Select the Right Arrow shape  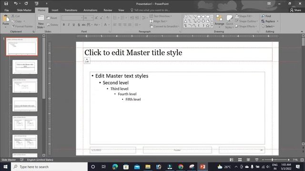(x=199, y=21)
